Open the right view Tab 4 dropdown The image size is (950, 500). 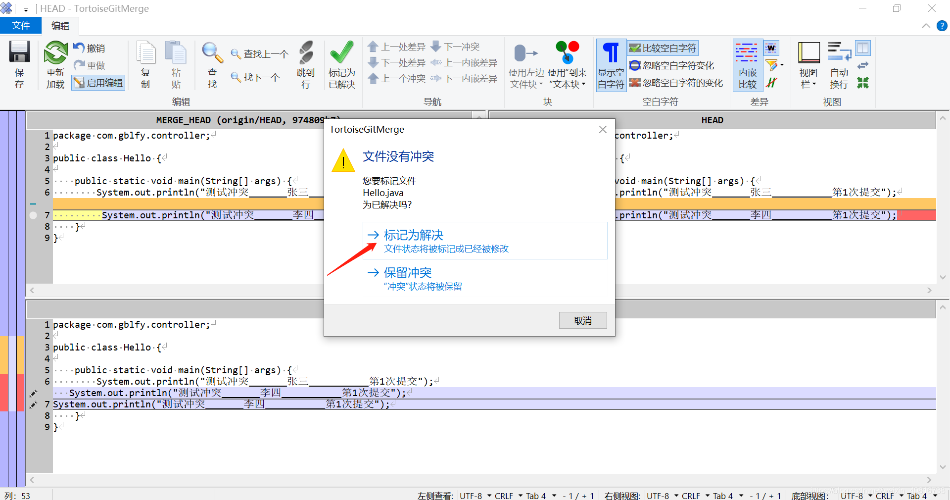coord(728,496)
